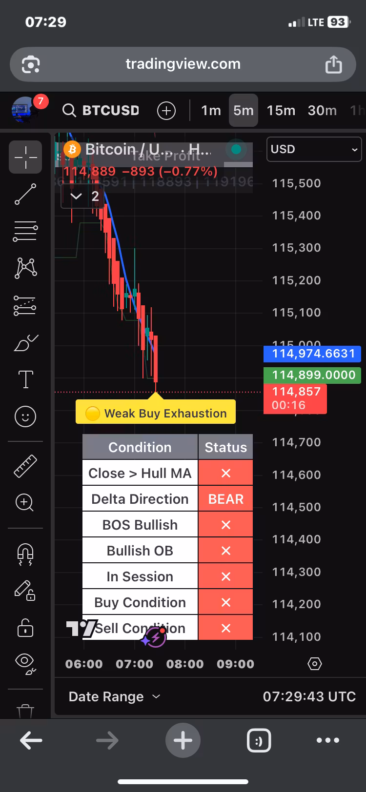
Task: Open symbol search for BTCUSD
Action: (102, 111)
